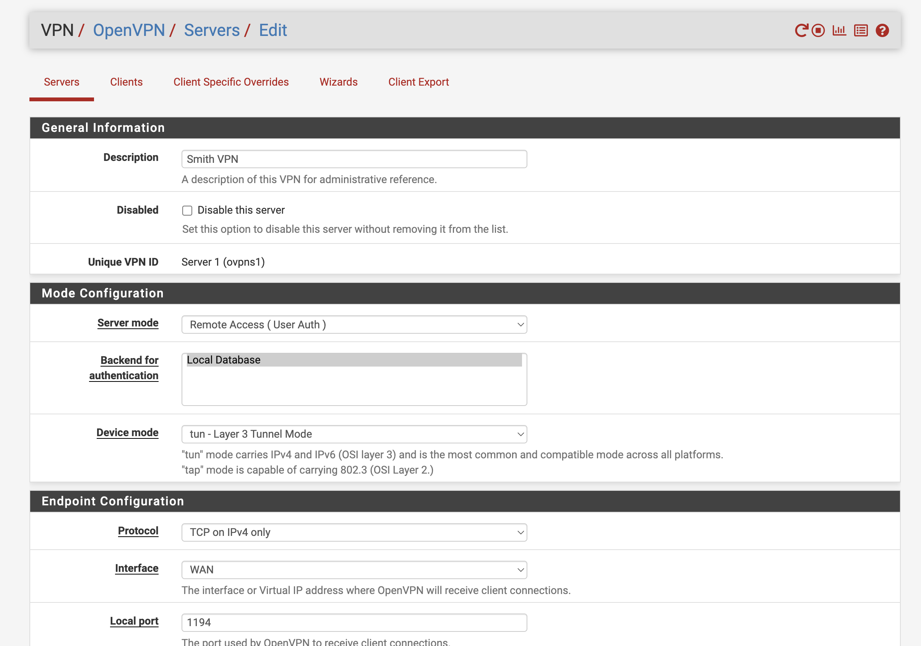Click the Device mode label link

(x=128, y=433)
